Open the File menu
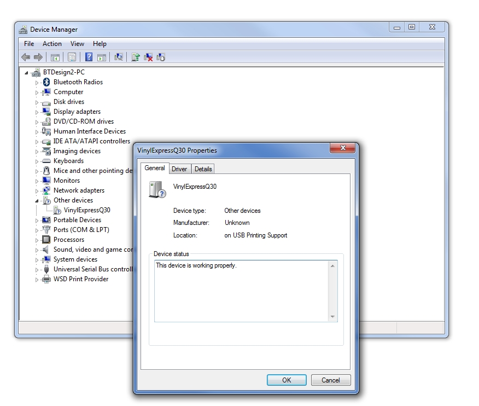Viewport: 479px width, 406px height. pyautogui.click(x=29, y=44)
